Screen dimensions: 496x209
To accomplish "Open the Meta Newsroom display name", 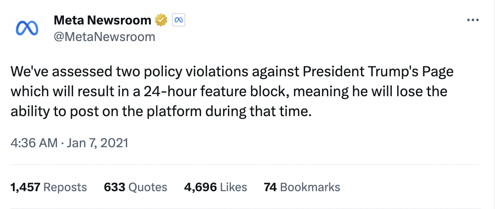I will pyautogui.click(x=102, y=20).
